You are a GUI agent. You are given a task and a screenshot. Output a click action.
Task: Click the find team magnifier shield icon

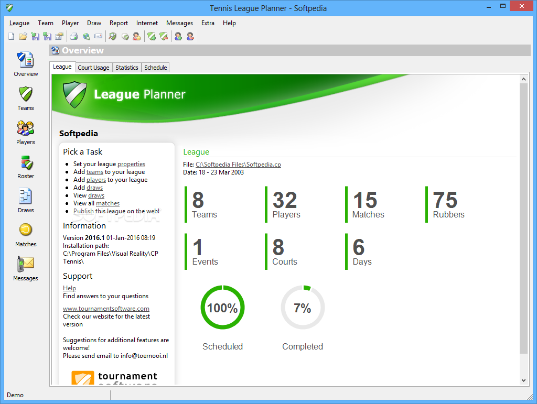pyautogui.click(x=113, y=36)
